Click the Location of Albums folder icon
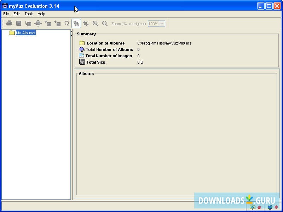This screenshot has height=212, width=283. coord(82,43)
